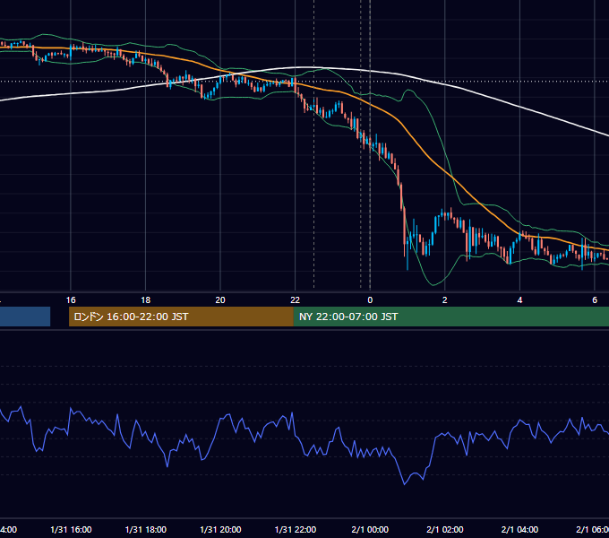This screenshot has height=538, width=609.
Task: Click the 1/31 20:00 date label
Action: [220, 529]
